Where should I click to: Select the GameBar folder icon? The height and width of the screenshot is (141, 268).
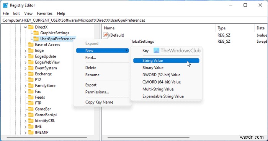tap(31, 109)
